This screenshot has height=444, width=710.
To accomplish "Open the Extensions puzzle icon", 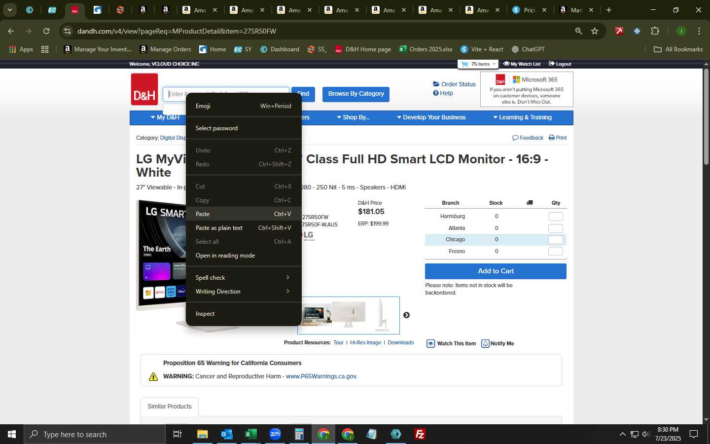I will 655,31.
